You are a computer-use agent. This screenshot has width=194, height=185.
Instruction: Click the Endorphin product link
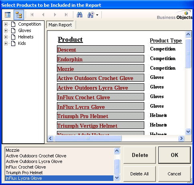coord(101,59)
